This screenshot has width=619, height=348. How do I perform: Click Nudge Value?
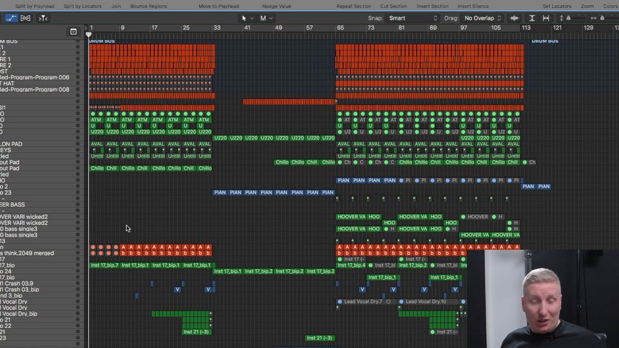click(277, 6)
